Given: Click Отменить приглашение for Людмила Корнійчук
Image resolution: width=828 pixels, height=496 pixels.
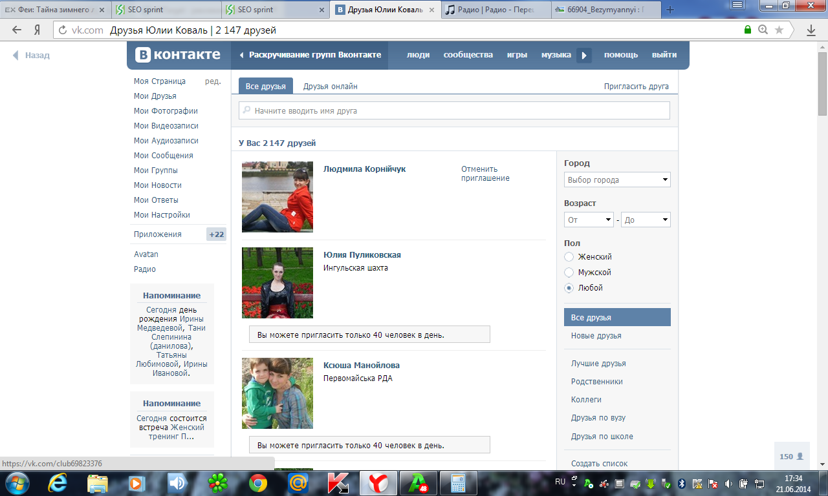Looking at the screenshot, I should 485,173.
